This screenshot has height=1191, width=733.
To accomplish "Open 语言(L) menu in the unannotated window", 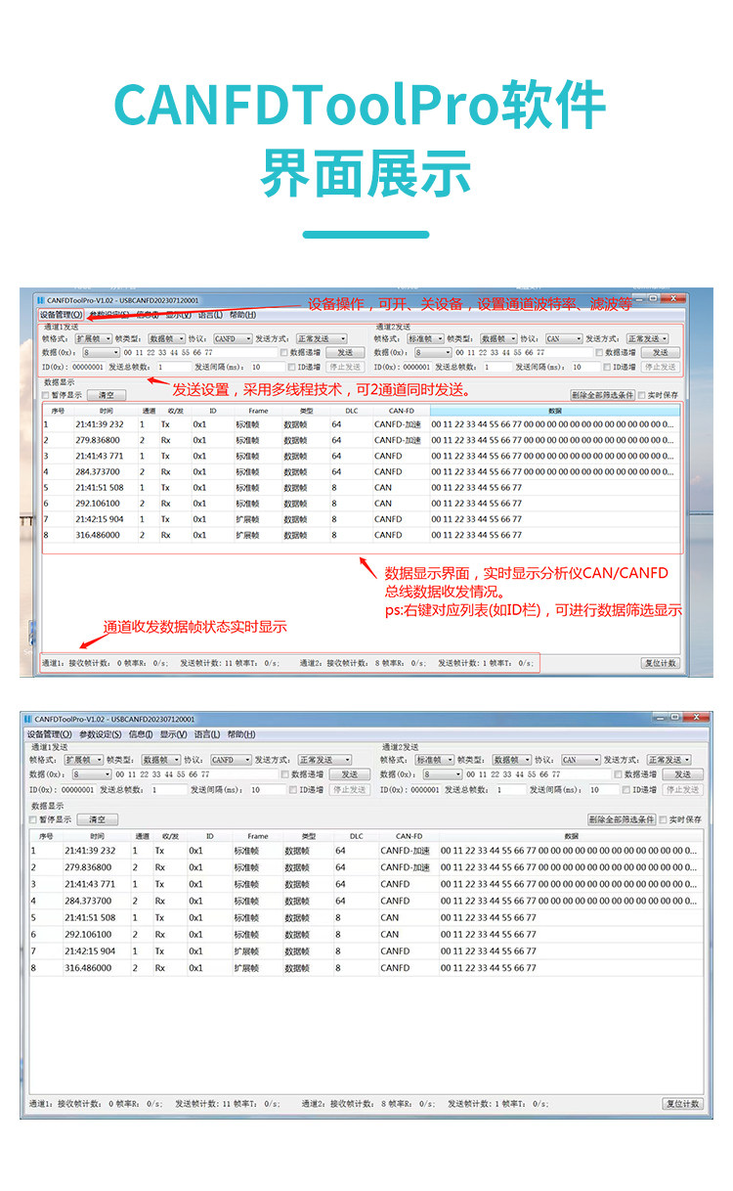I will click(207, 734).
